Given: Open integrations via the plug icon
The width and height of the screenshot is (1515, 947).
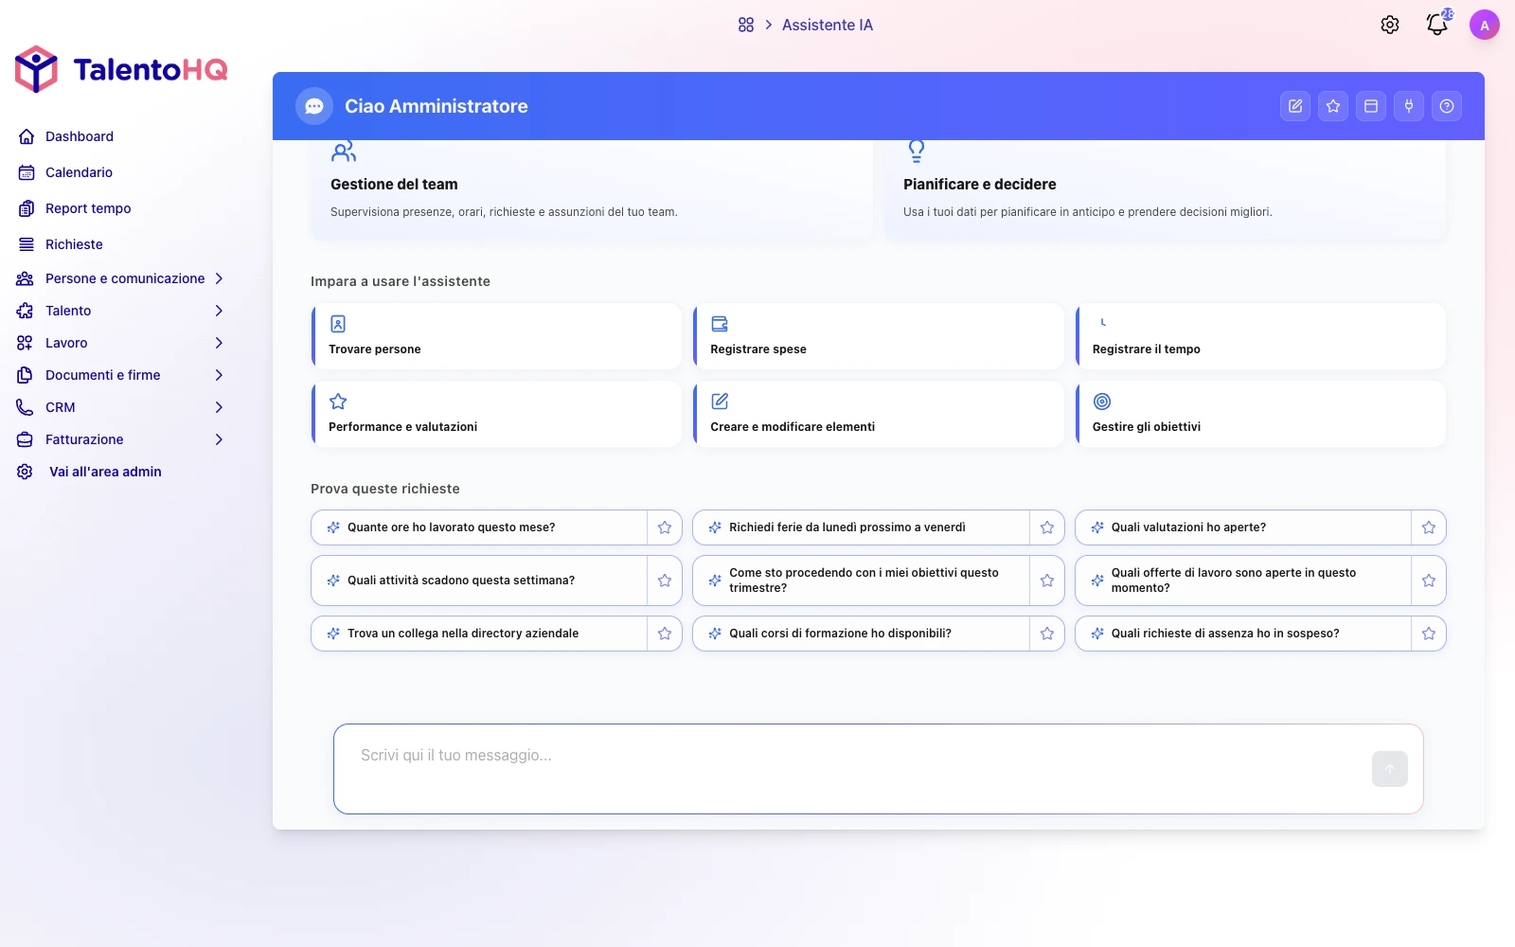Looking at the screenshot, I should 1409,106.
